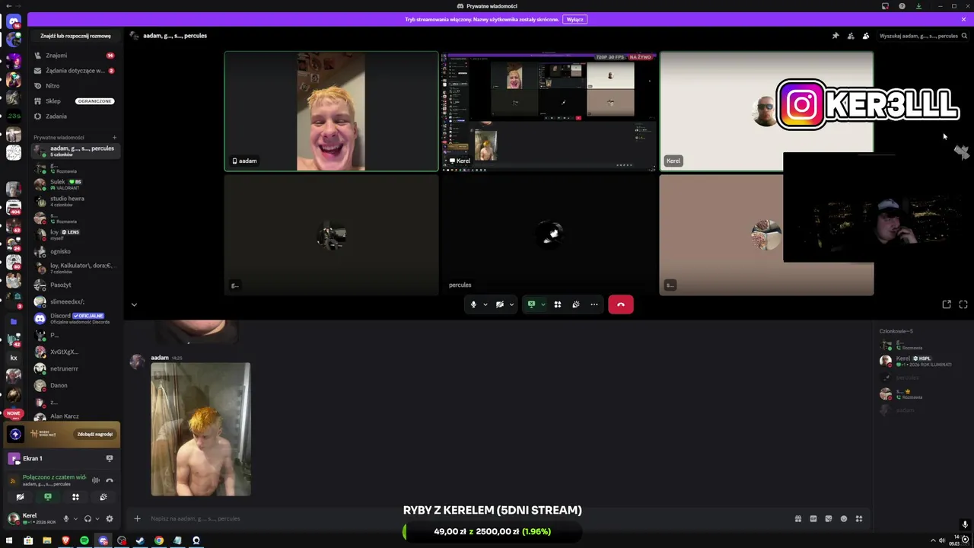Image resolution: width=974 pixels, height=548 pixels.
Task: Enter fullscreen for the call view
Action: [963, 304]
